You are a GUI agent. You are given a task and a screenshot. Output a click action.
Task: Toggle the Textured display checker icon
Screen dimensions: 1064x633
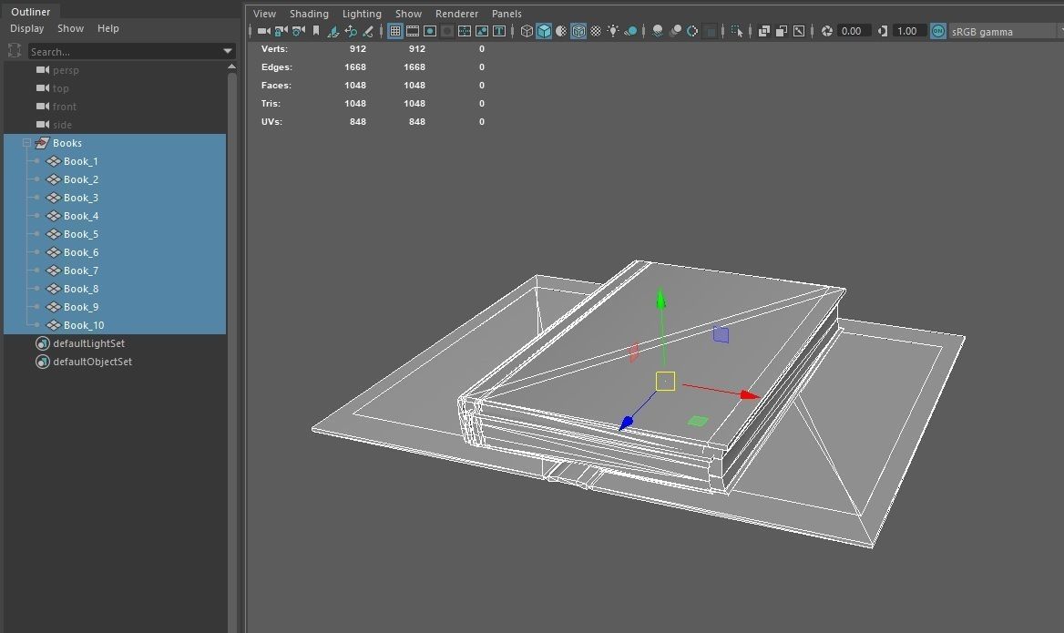(x=596, y=31)
